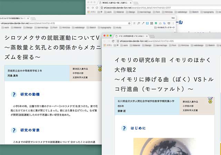Open Sketch bookmark folder in archive_detail window
The image size is (221, 155).
194,12
